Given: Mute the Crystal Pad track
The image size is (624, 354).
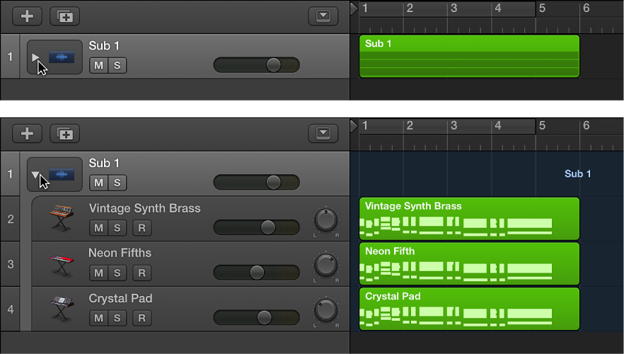Looking at the screenshot, I should pos(99,318).
